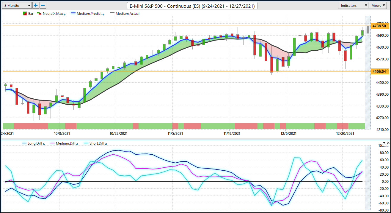Select the NeuralX.Max legend label
391x213 pixels.
pyautogui.click(x=52, y=14)
